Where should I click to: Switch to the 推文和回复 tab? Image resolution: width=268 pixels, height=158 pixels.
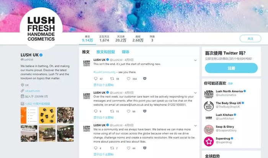point(106,52)
